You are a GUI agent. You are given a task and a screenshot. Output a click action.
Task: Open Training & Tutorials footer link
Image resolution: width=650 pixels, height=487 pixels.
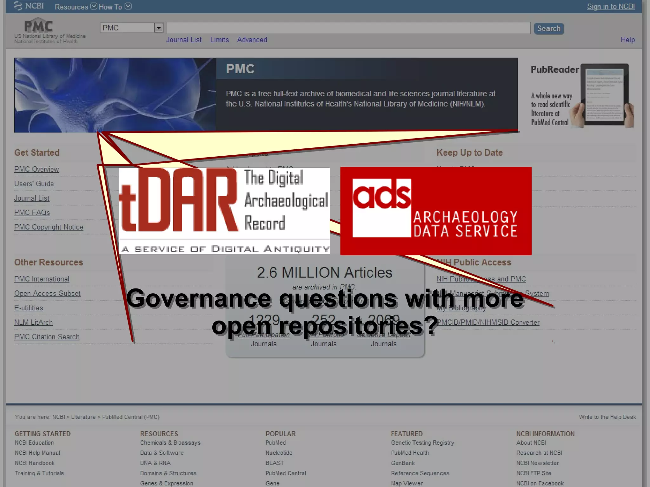click(39, 473)
